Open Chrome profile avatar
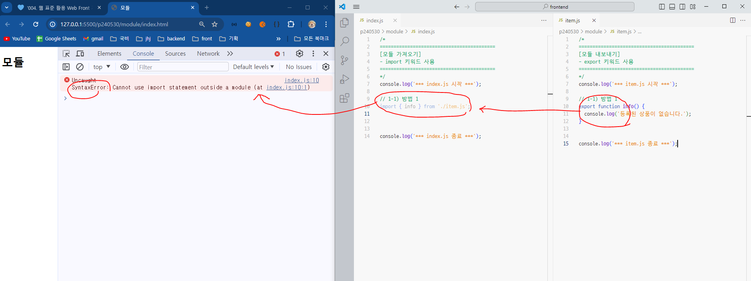 point(312,24)
